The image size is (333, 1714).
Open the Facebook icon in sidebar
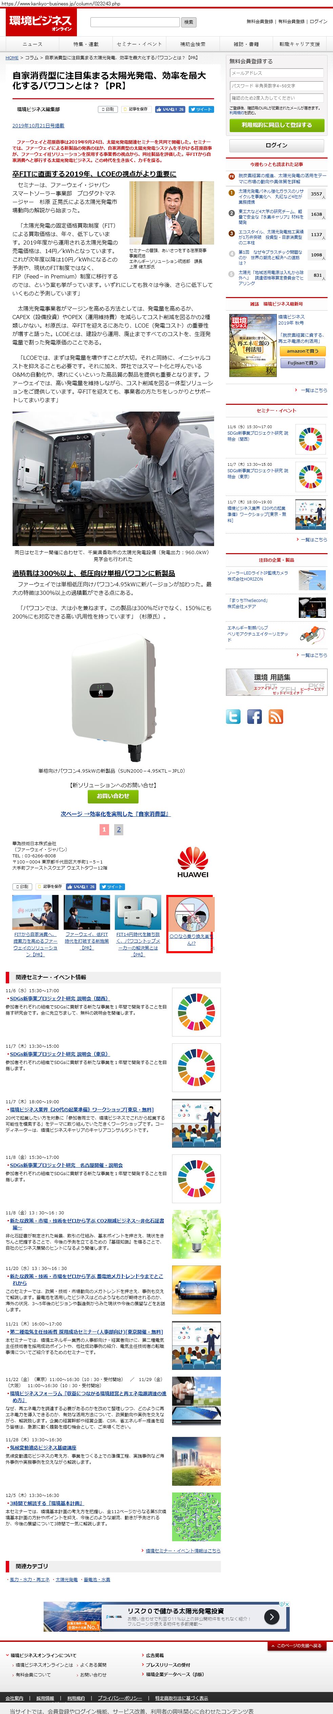click(254, 717)
